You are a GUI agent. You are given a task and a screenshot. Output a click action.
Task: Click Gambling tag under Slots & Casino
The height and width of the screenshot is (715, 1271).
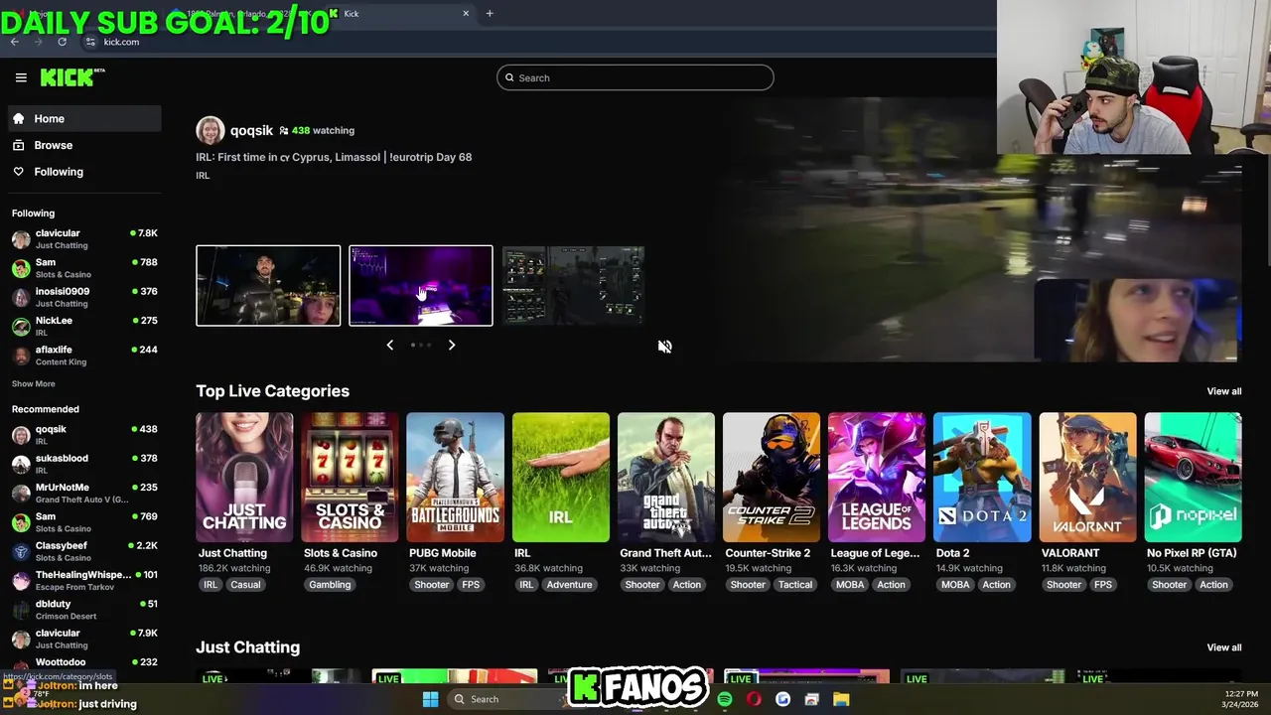coord(330,585)
